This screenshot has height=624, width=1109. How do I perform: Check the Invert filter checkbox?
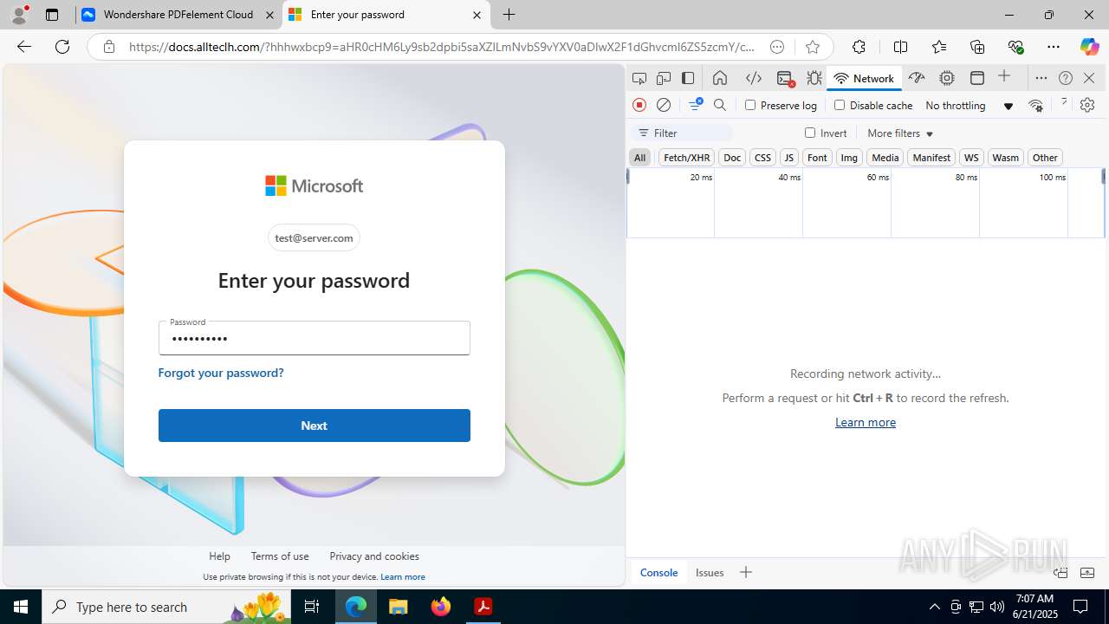pyautogui.click(x=810, y=133)
